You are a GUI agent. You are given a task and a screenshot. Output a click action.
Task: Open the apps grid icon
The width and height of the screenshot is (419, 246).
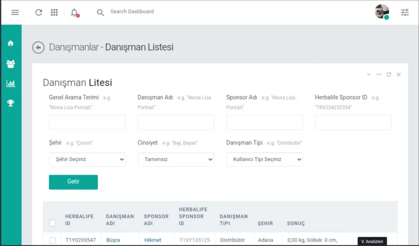click(x=54, y=12)
